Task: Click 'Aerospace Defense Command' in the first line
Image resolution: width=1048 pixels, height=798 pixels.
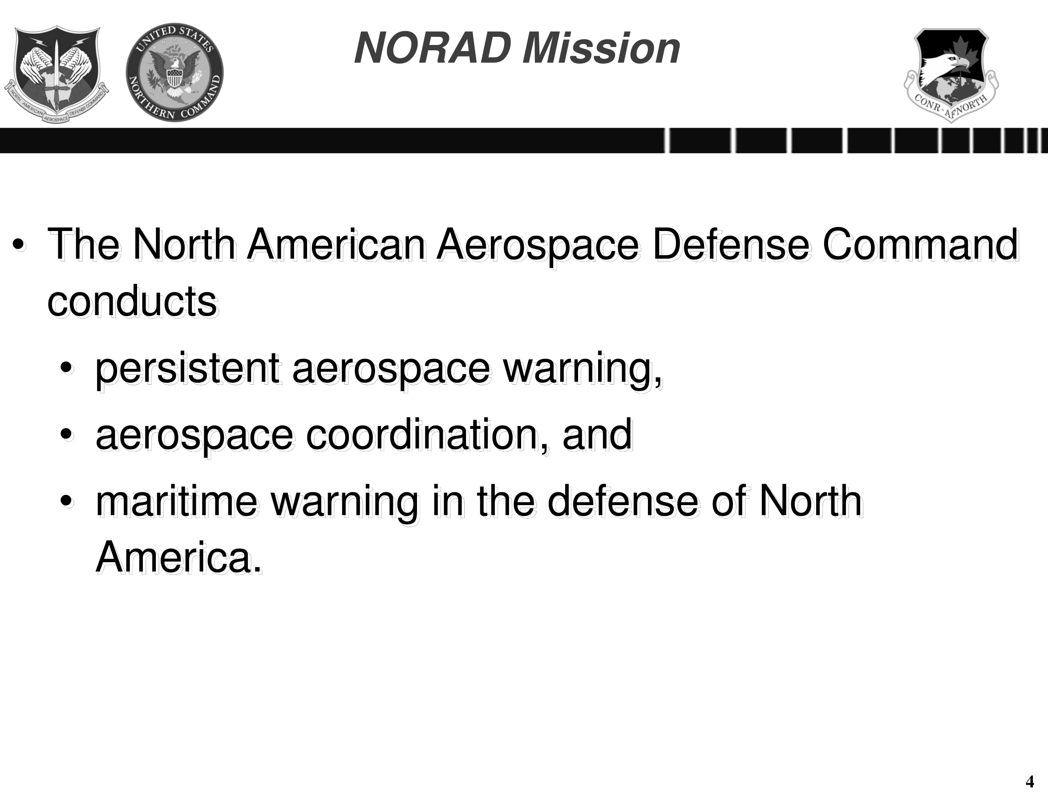Action: [x=728, y=246]
